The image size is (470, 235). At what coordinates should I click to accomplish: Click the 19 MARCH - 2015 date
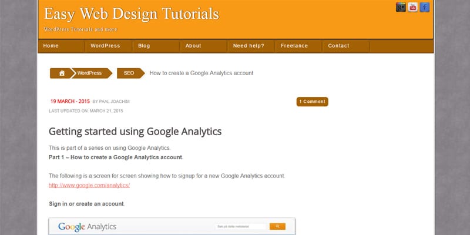click(70, 101)
